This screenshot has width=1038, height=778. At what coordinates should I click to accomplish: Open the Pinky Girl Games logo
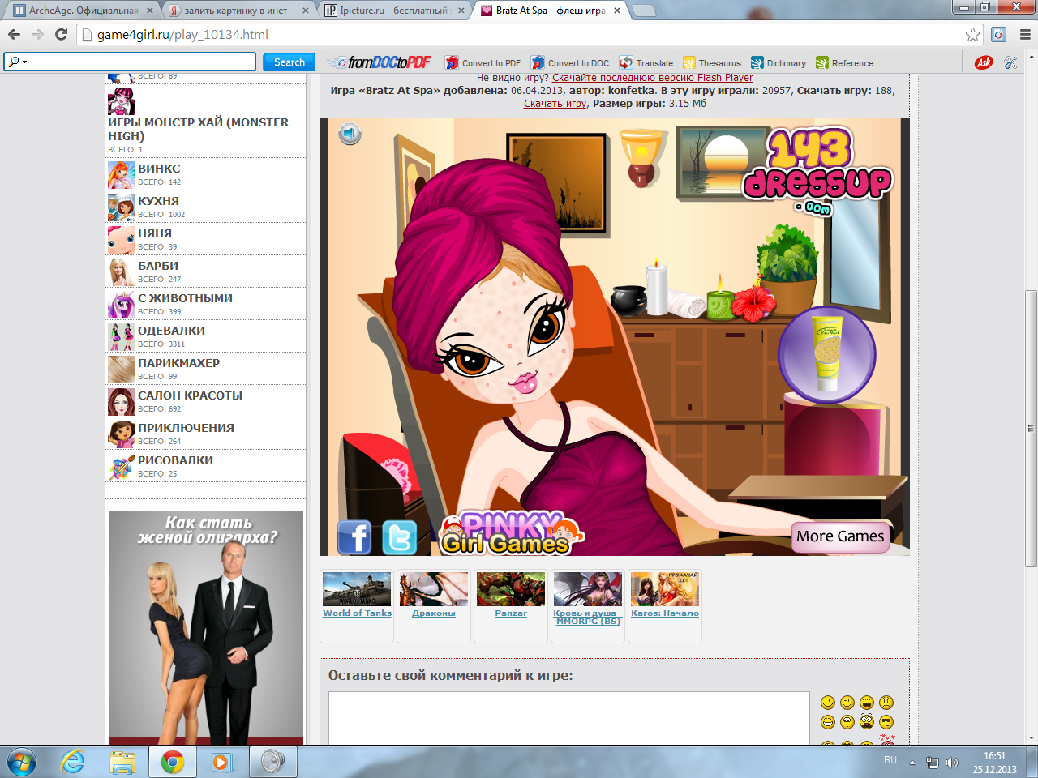pos(511,533)
